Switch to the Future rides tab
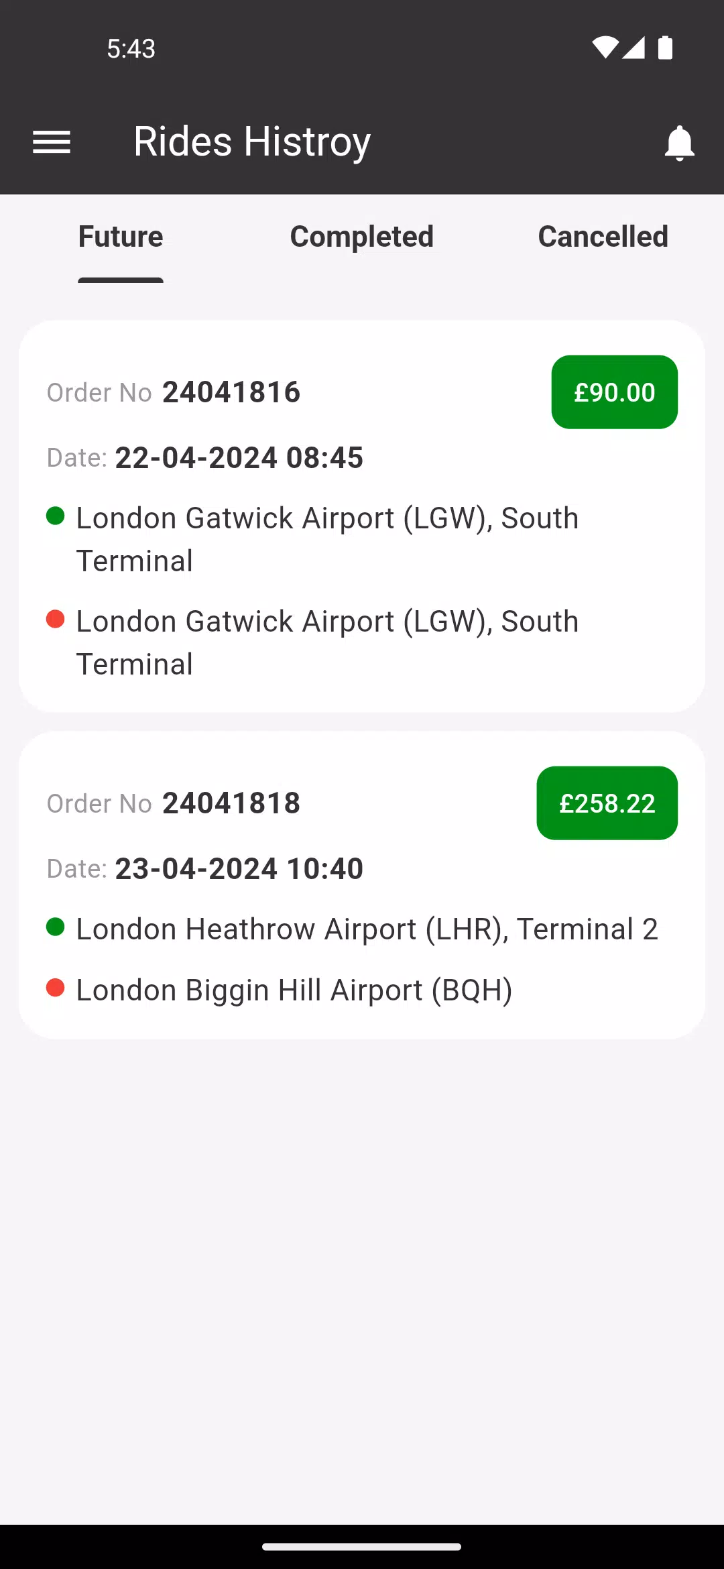The height and width of the screenshot is (1569, 724). [x=121, y=237]
